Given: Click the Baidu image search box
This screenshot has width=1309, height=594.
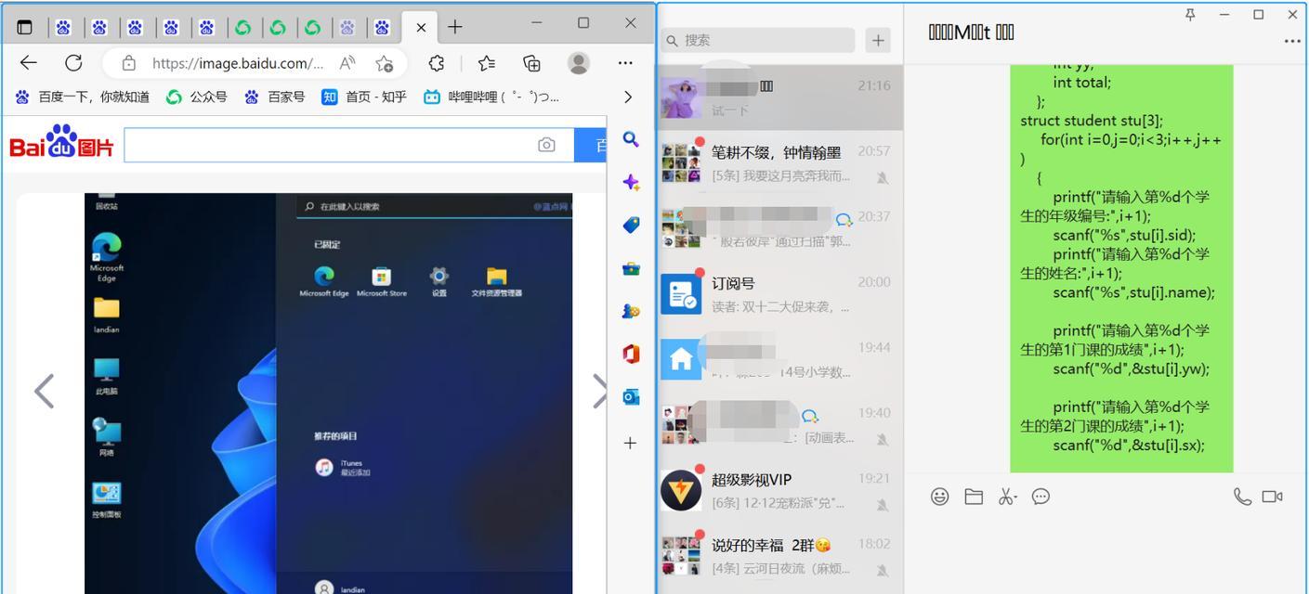Looking at the screenshot, I should (329, 145).
